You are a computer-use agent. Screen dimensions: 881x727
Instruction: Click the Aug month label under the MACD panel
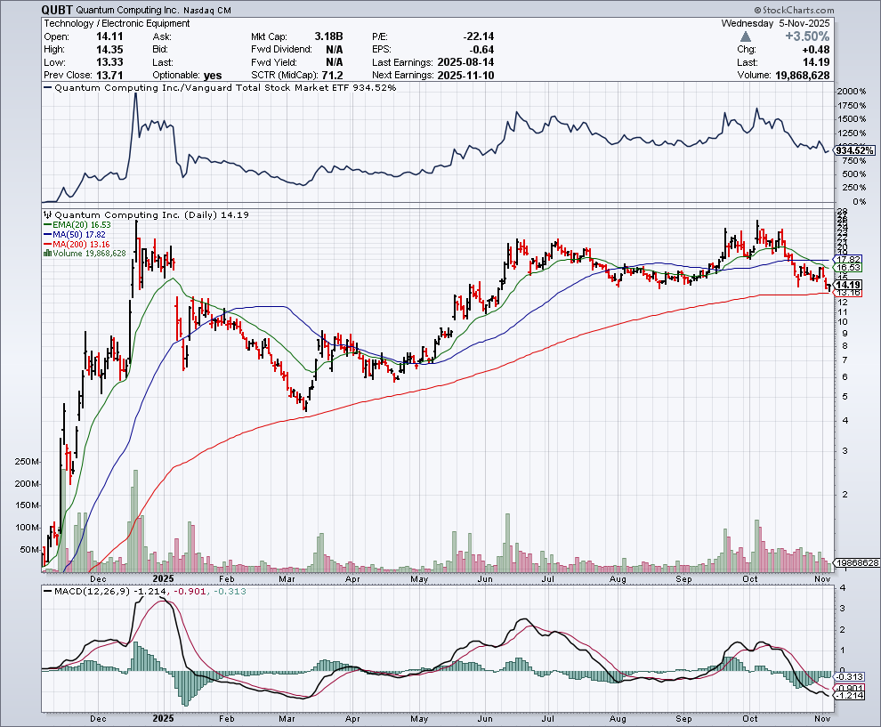[x=618, y=719]
